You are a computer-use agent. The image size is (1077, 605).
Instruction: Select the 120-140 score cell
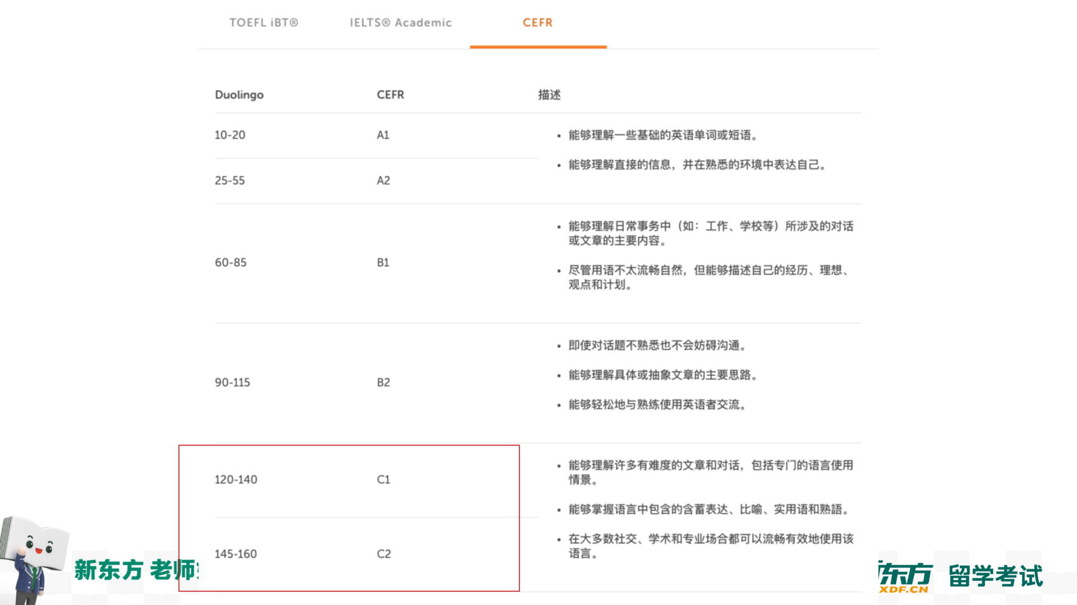point(236,480)
